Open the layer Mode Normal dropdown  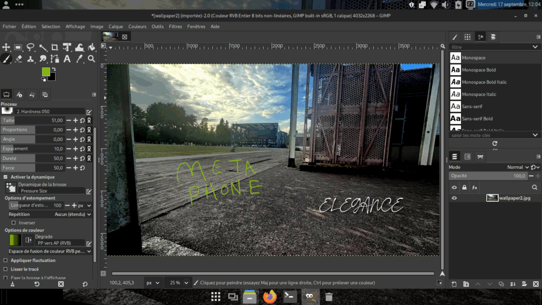pos(518,167)
